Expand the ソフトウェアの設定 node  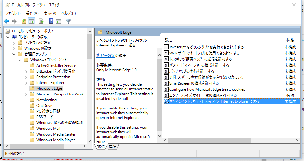point(14,43)
